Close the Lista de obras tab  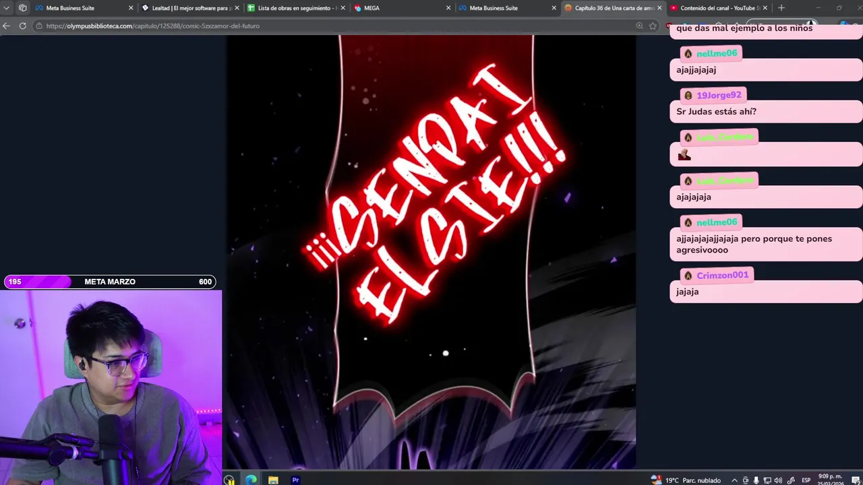pyautogui.click(x=343, y=8)
